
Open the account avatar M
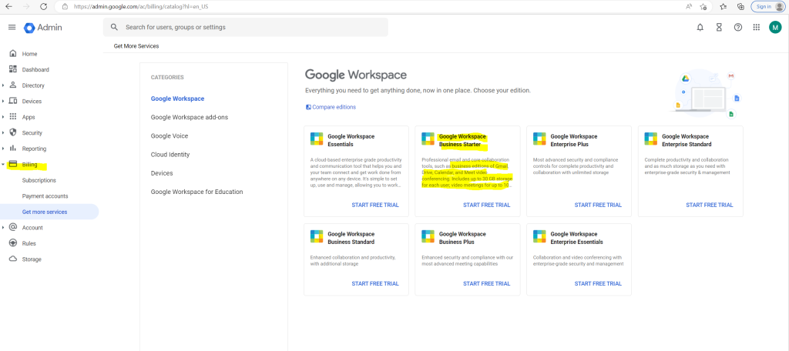[x=775, y=28]
